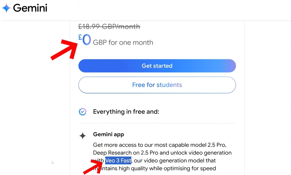Click the highlighted Veo 3 Fast text
This screenshot has width=291, height=175.
pos(118,161)
